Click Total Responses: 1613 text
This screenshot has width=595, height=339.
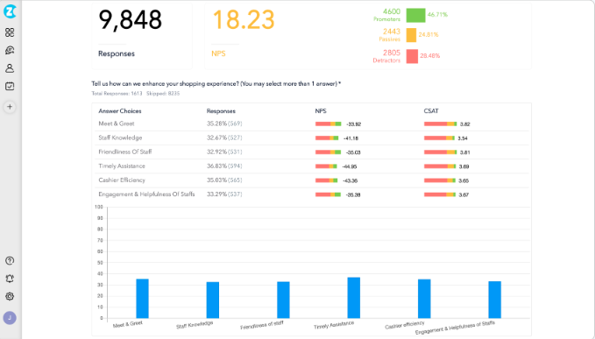(x=117, y=93)
